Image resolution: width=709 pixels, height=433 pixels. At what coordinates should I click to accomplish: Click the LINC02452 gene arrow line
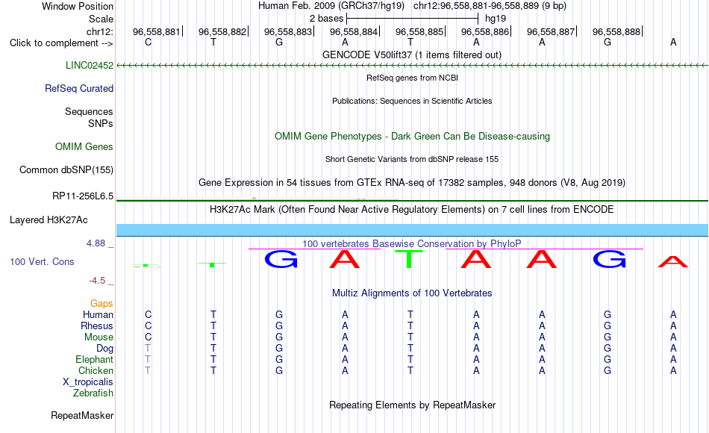412,65
